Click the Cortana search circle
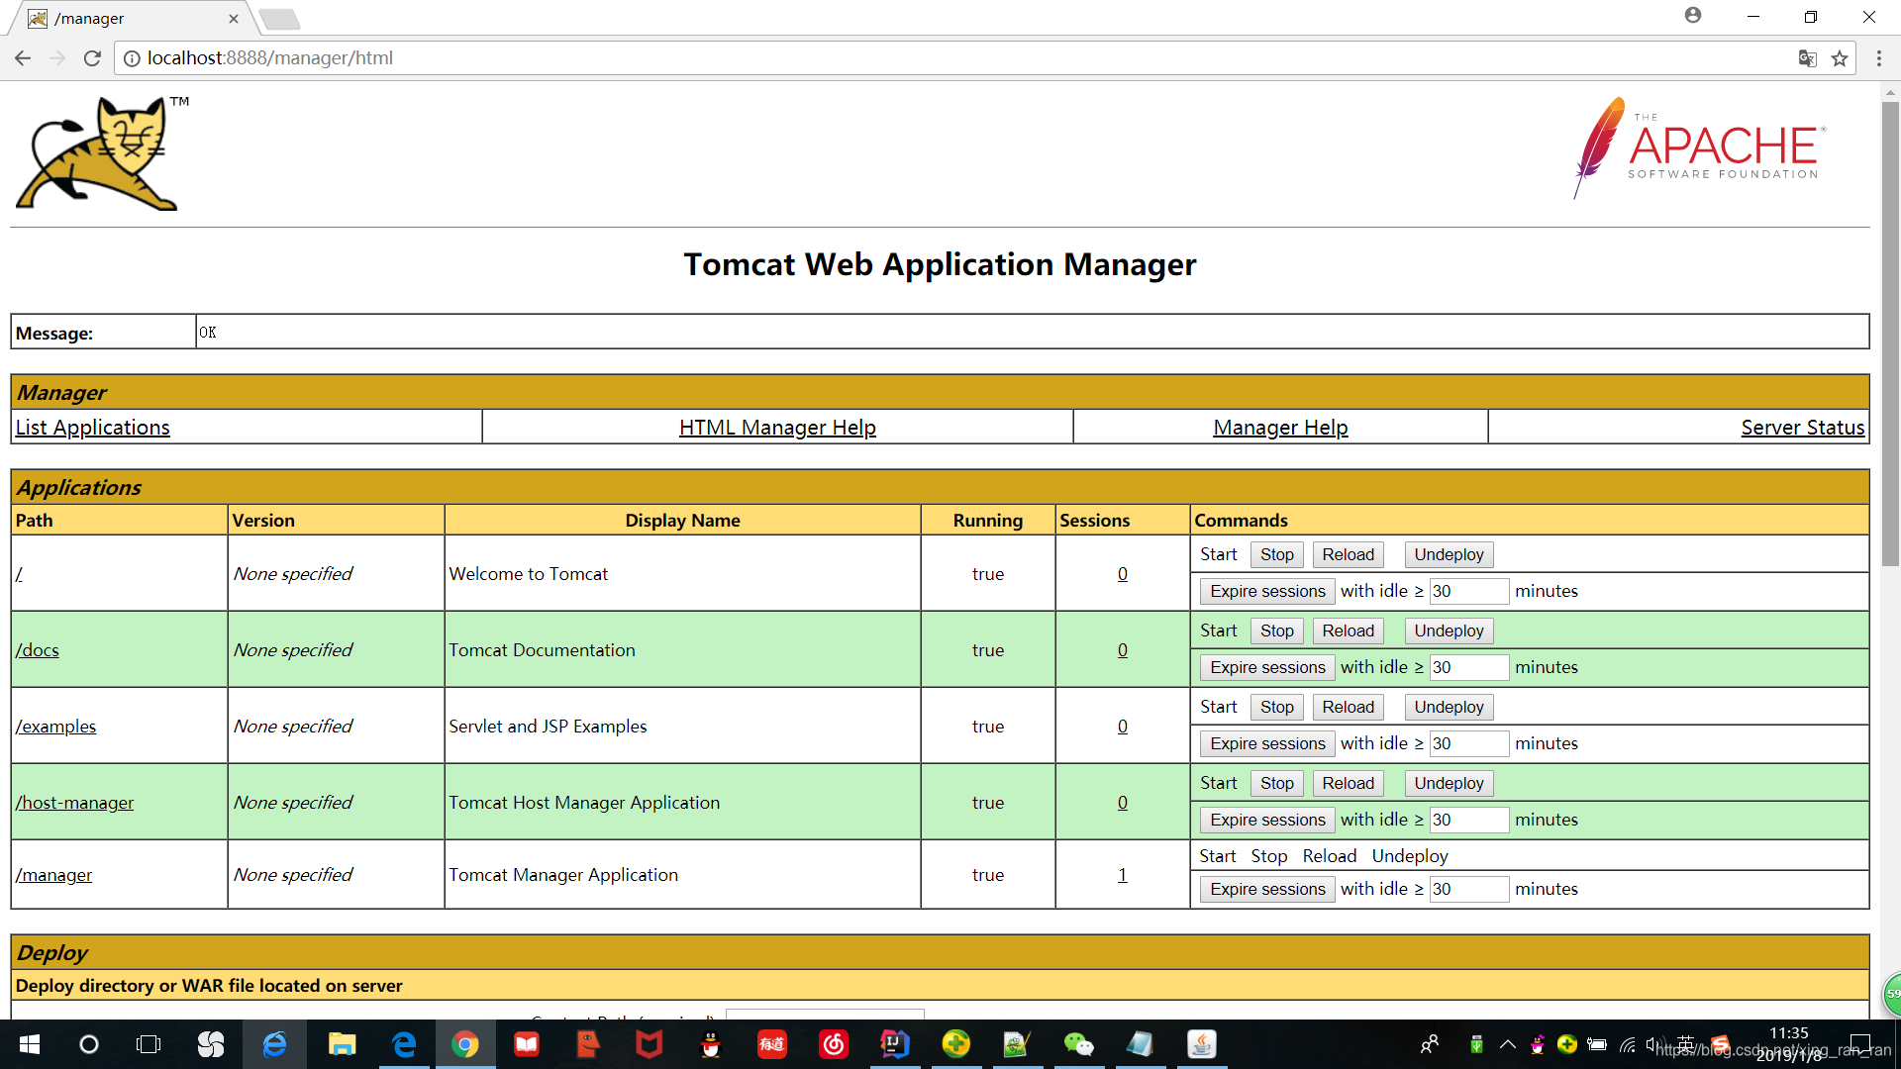1901x1069 pixels. tap(89, 1044)
